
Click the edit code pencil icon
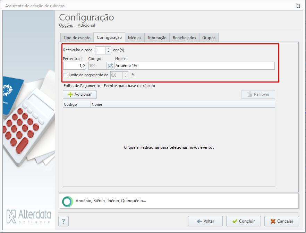pyautogui.click(x=110, y=66)
